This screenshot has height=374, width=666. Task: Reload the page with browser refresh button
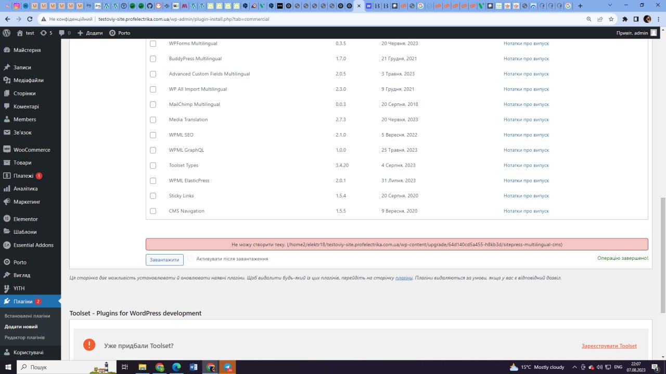coord(30,19)
